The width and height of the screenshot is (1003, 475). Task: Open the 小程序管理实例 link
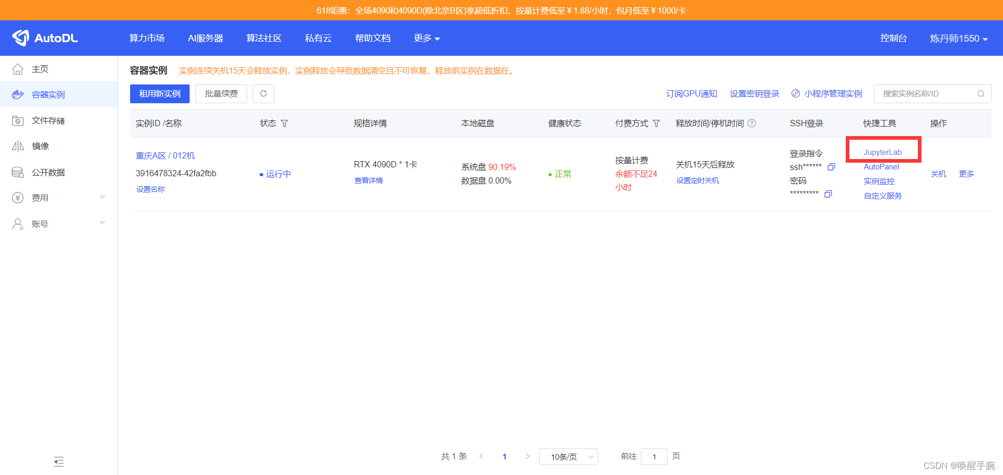(x=833, y=94)
